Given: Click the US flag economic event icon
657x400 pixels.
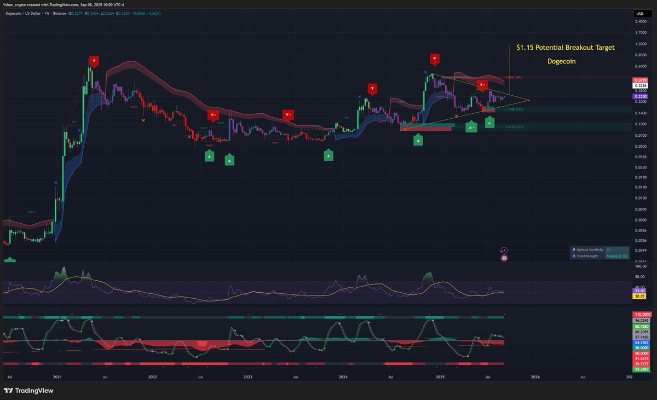Looking at the screenshot, I should point(504,257).
